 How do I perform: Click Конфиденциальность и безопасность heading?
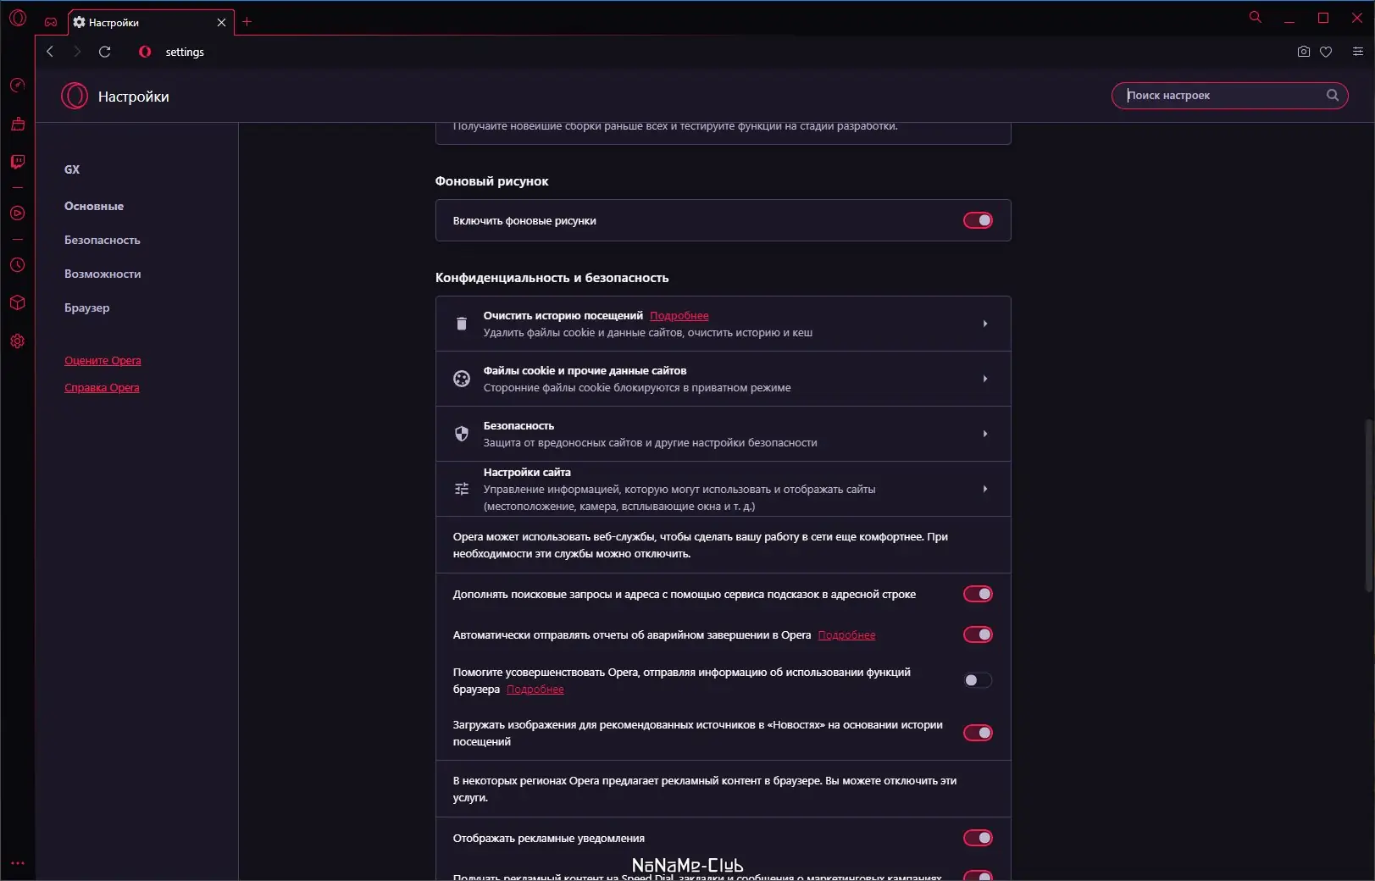(x=552, y=277)
